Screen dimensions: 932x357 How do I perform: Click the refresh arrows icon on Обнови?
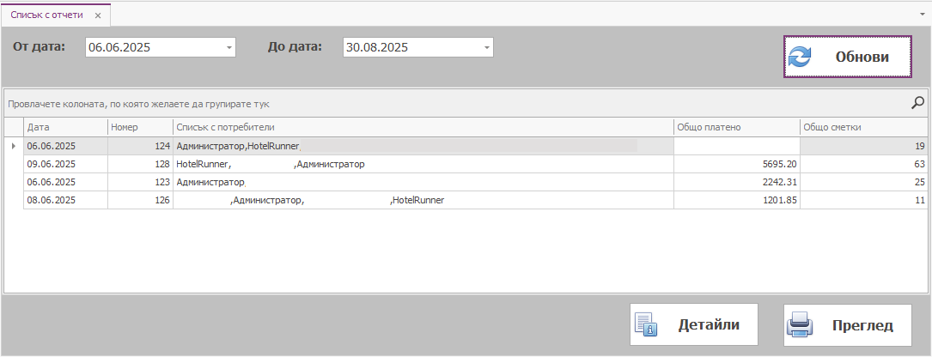tap(800, 57)
